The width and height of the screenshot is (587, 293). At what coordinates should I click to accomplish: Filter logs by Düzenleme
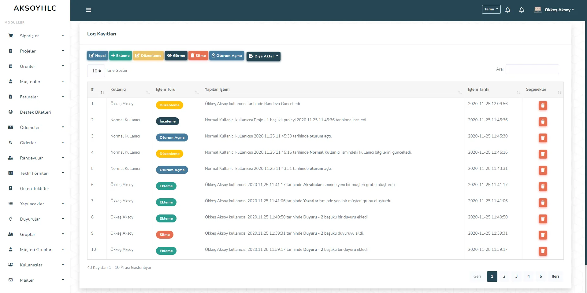tap(148, 56)
